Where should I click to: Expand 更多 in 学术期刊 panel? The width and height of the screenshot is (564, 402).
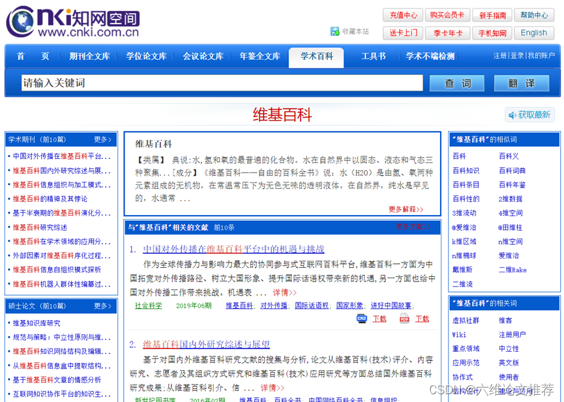point(103,139)
